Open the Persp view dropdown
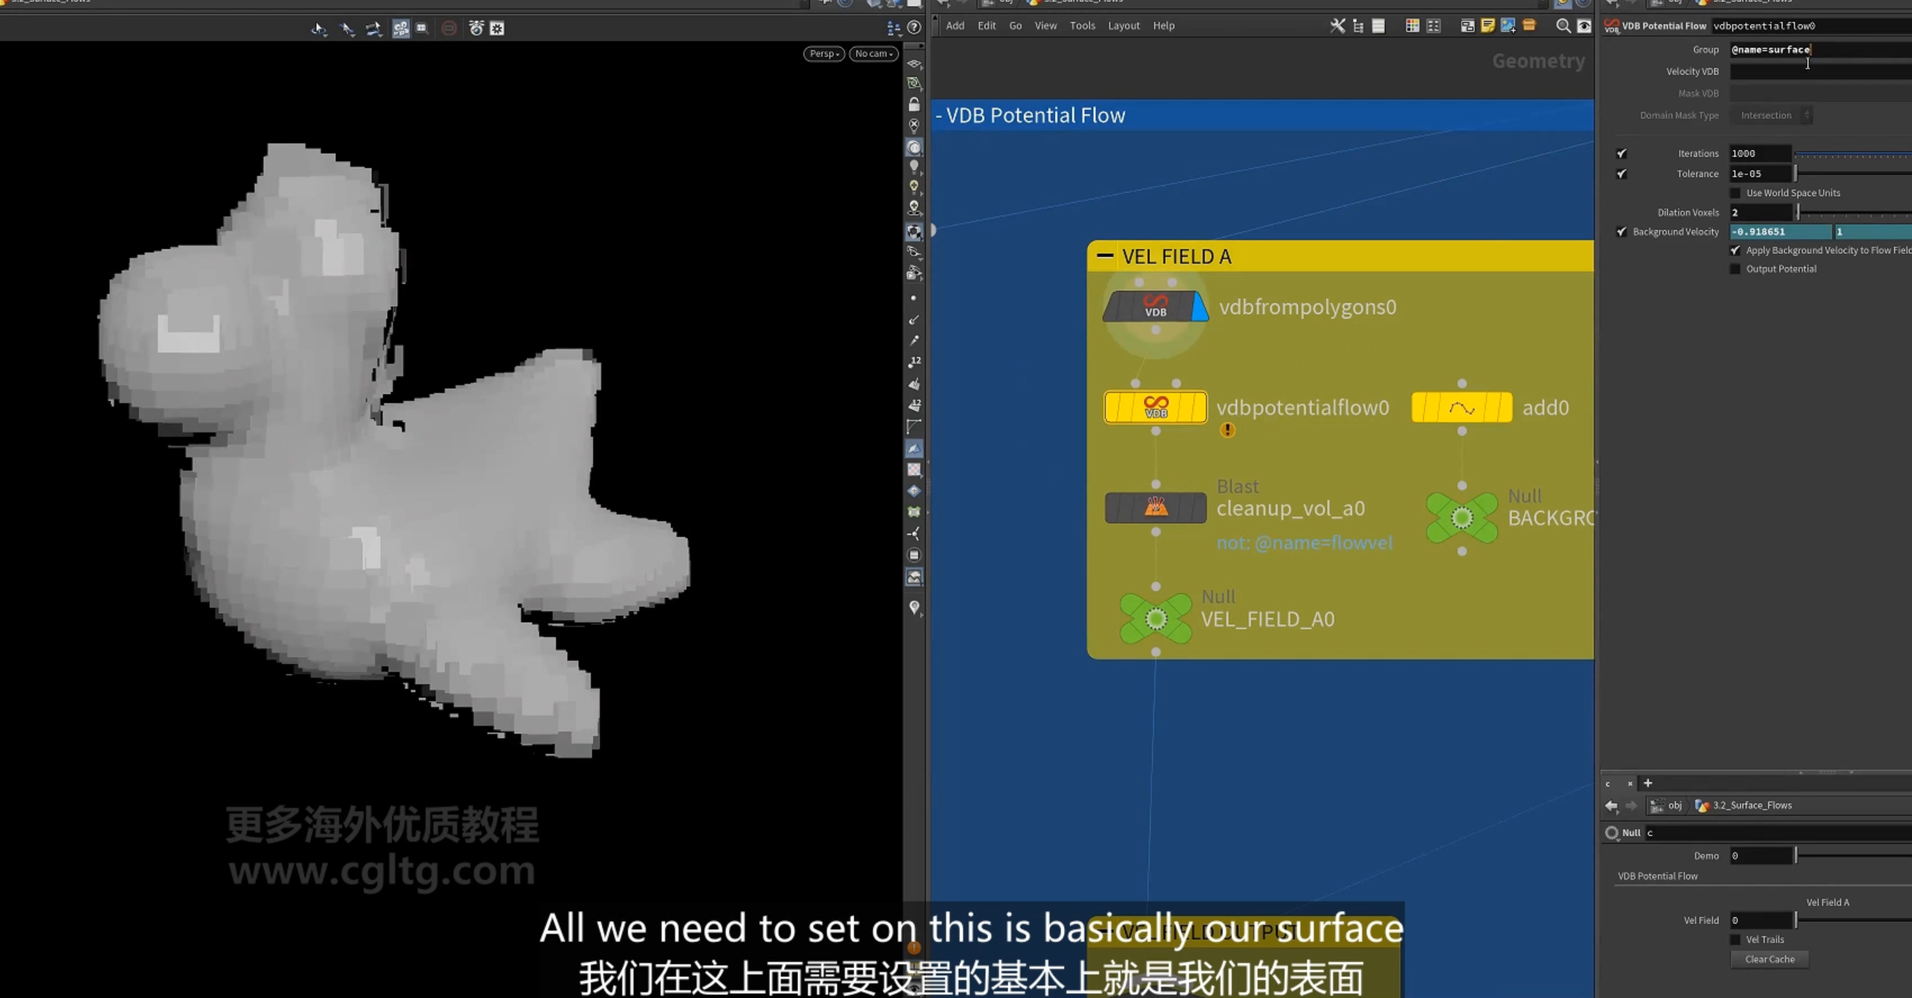The width and height of the screenshot is (1912, 998). coord(824,53)
